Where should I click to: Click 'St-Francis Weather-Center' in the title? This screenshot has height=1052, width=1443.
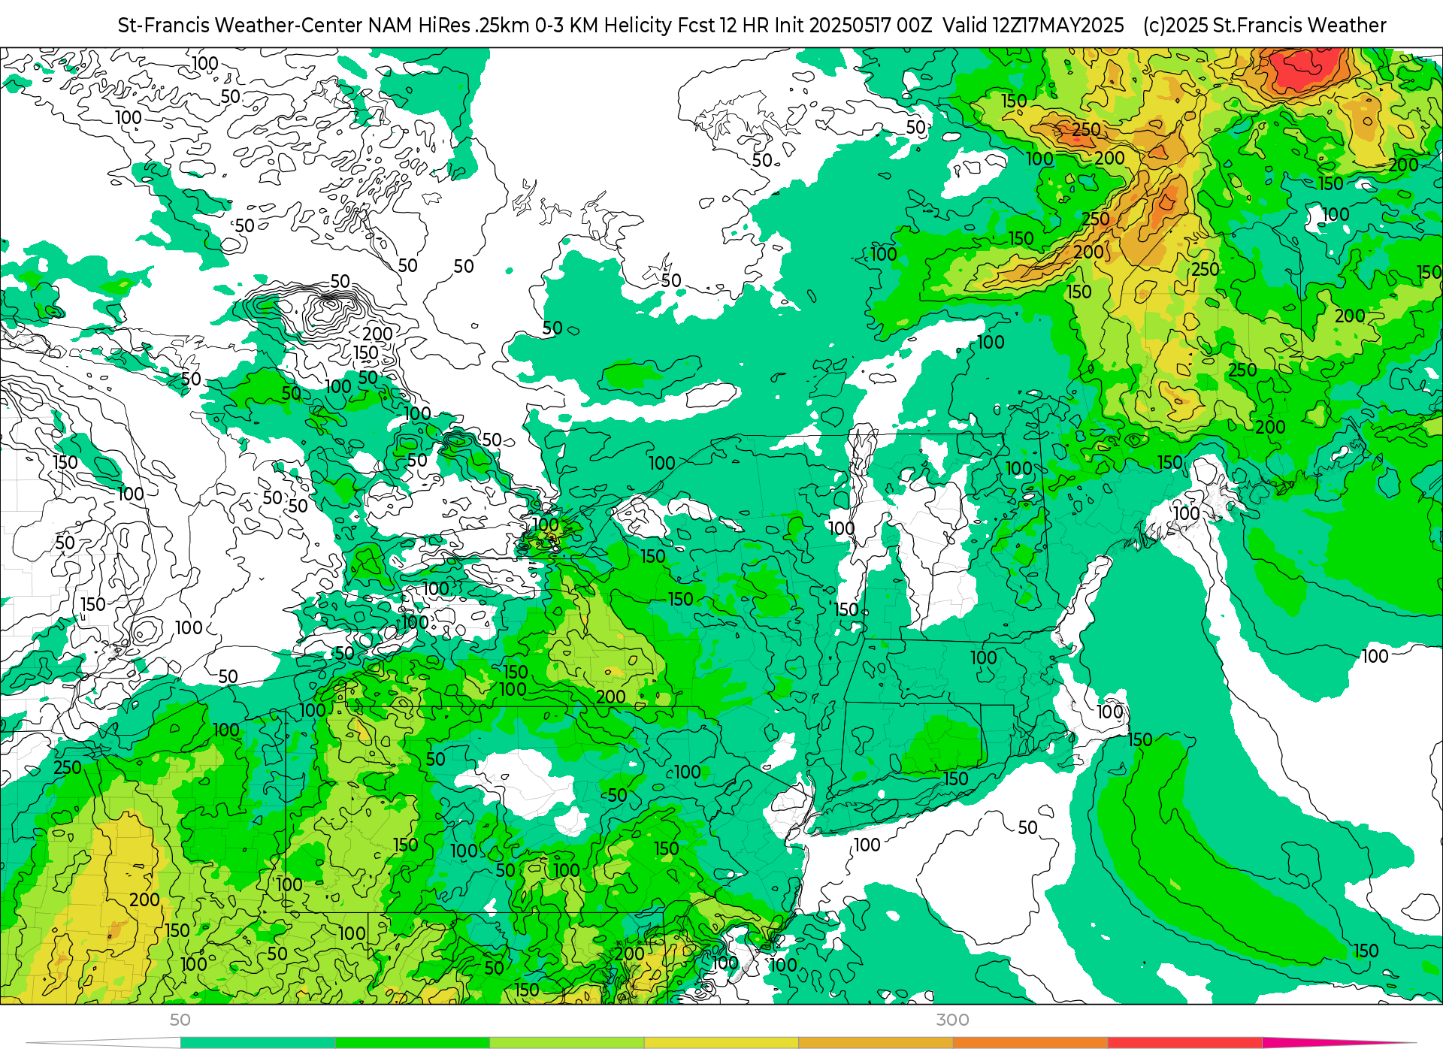pyautogui.click(x=240, y=26)
